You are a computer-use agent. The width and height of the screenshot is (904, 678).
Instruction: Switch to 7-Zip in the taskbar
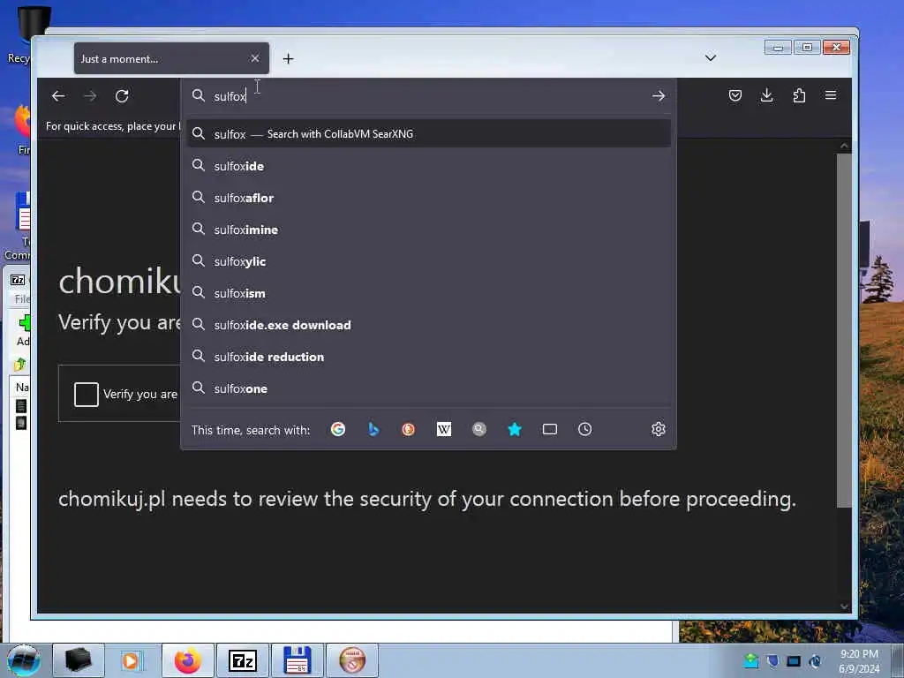point(242,660)
